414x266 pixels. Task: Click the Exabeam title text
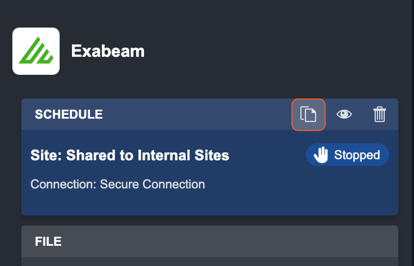click(x=108, y=51)
